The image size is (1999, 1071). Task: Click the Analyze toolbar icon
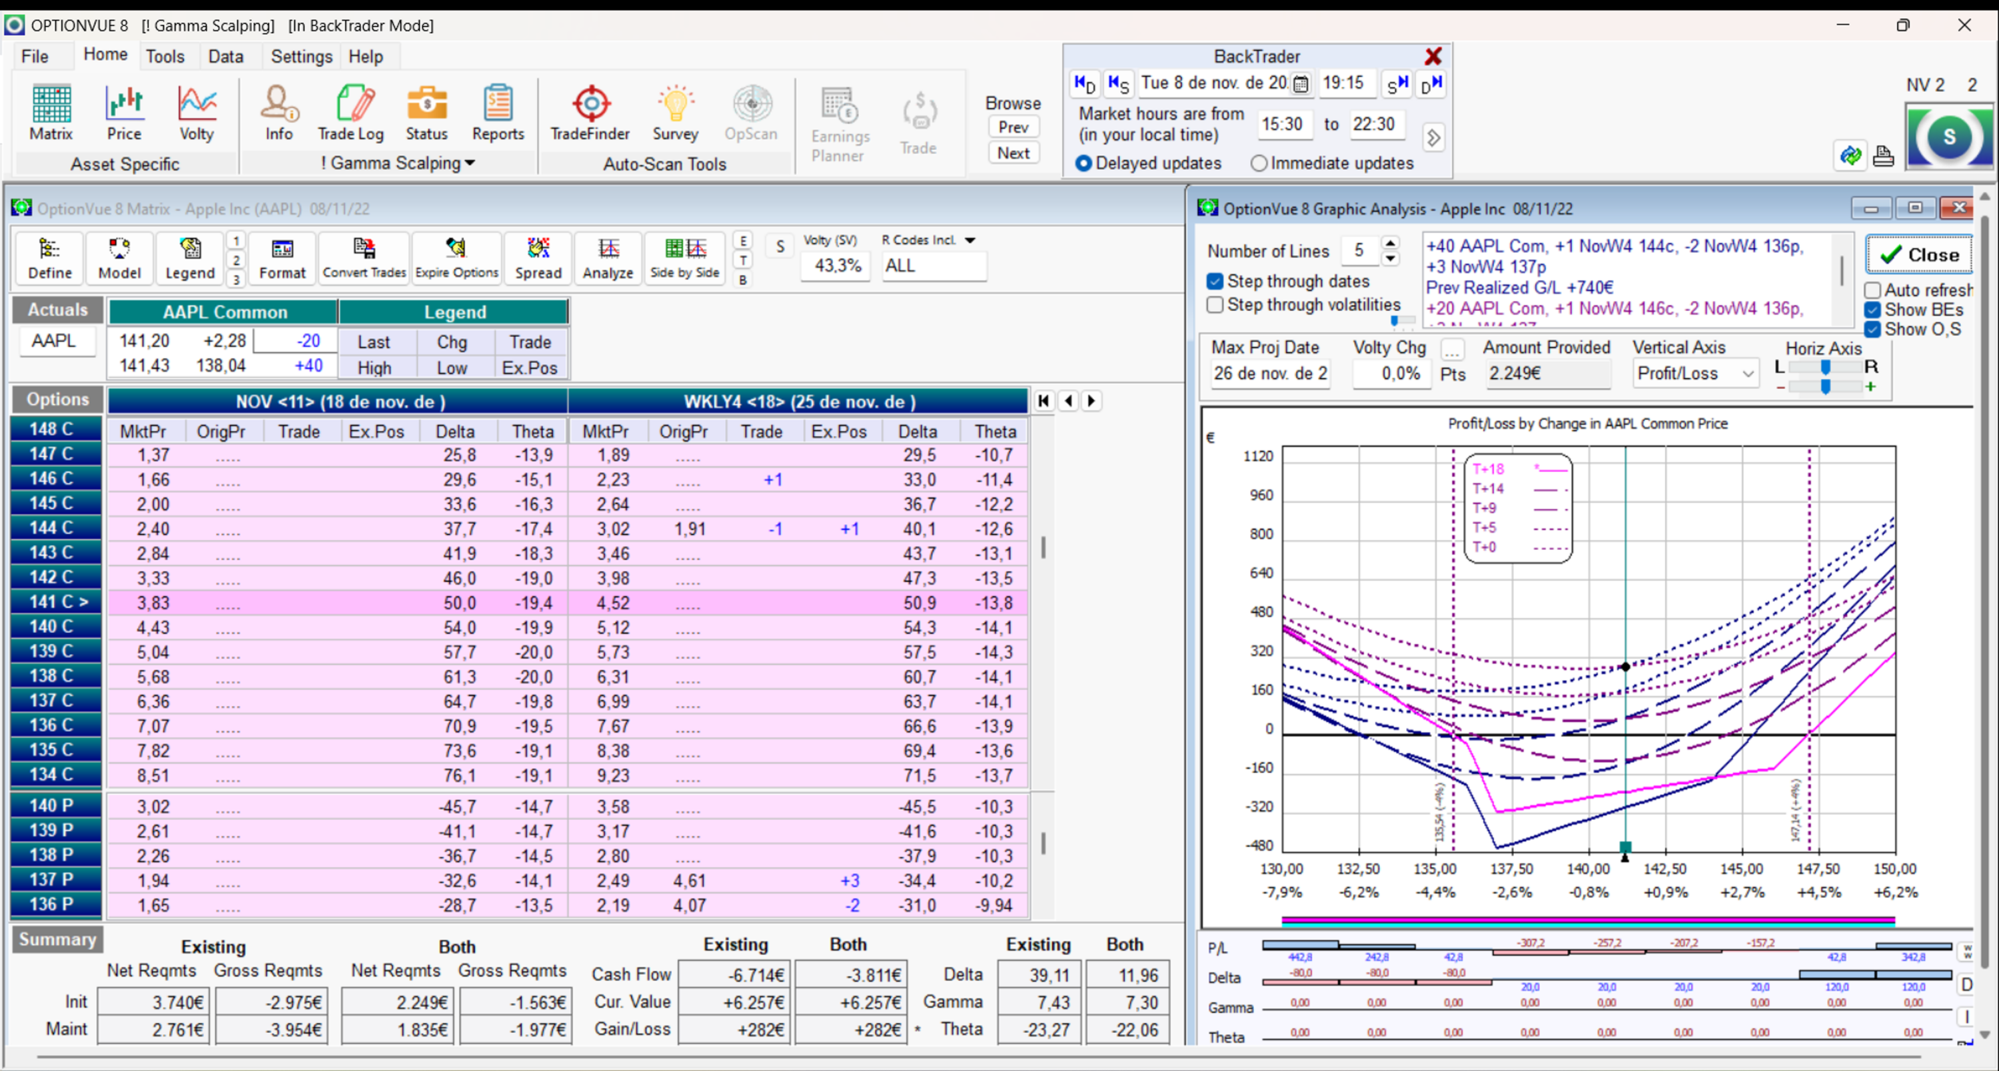608,258
